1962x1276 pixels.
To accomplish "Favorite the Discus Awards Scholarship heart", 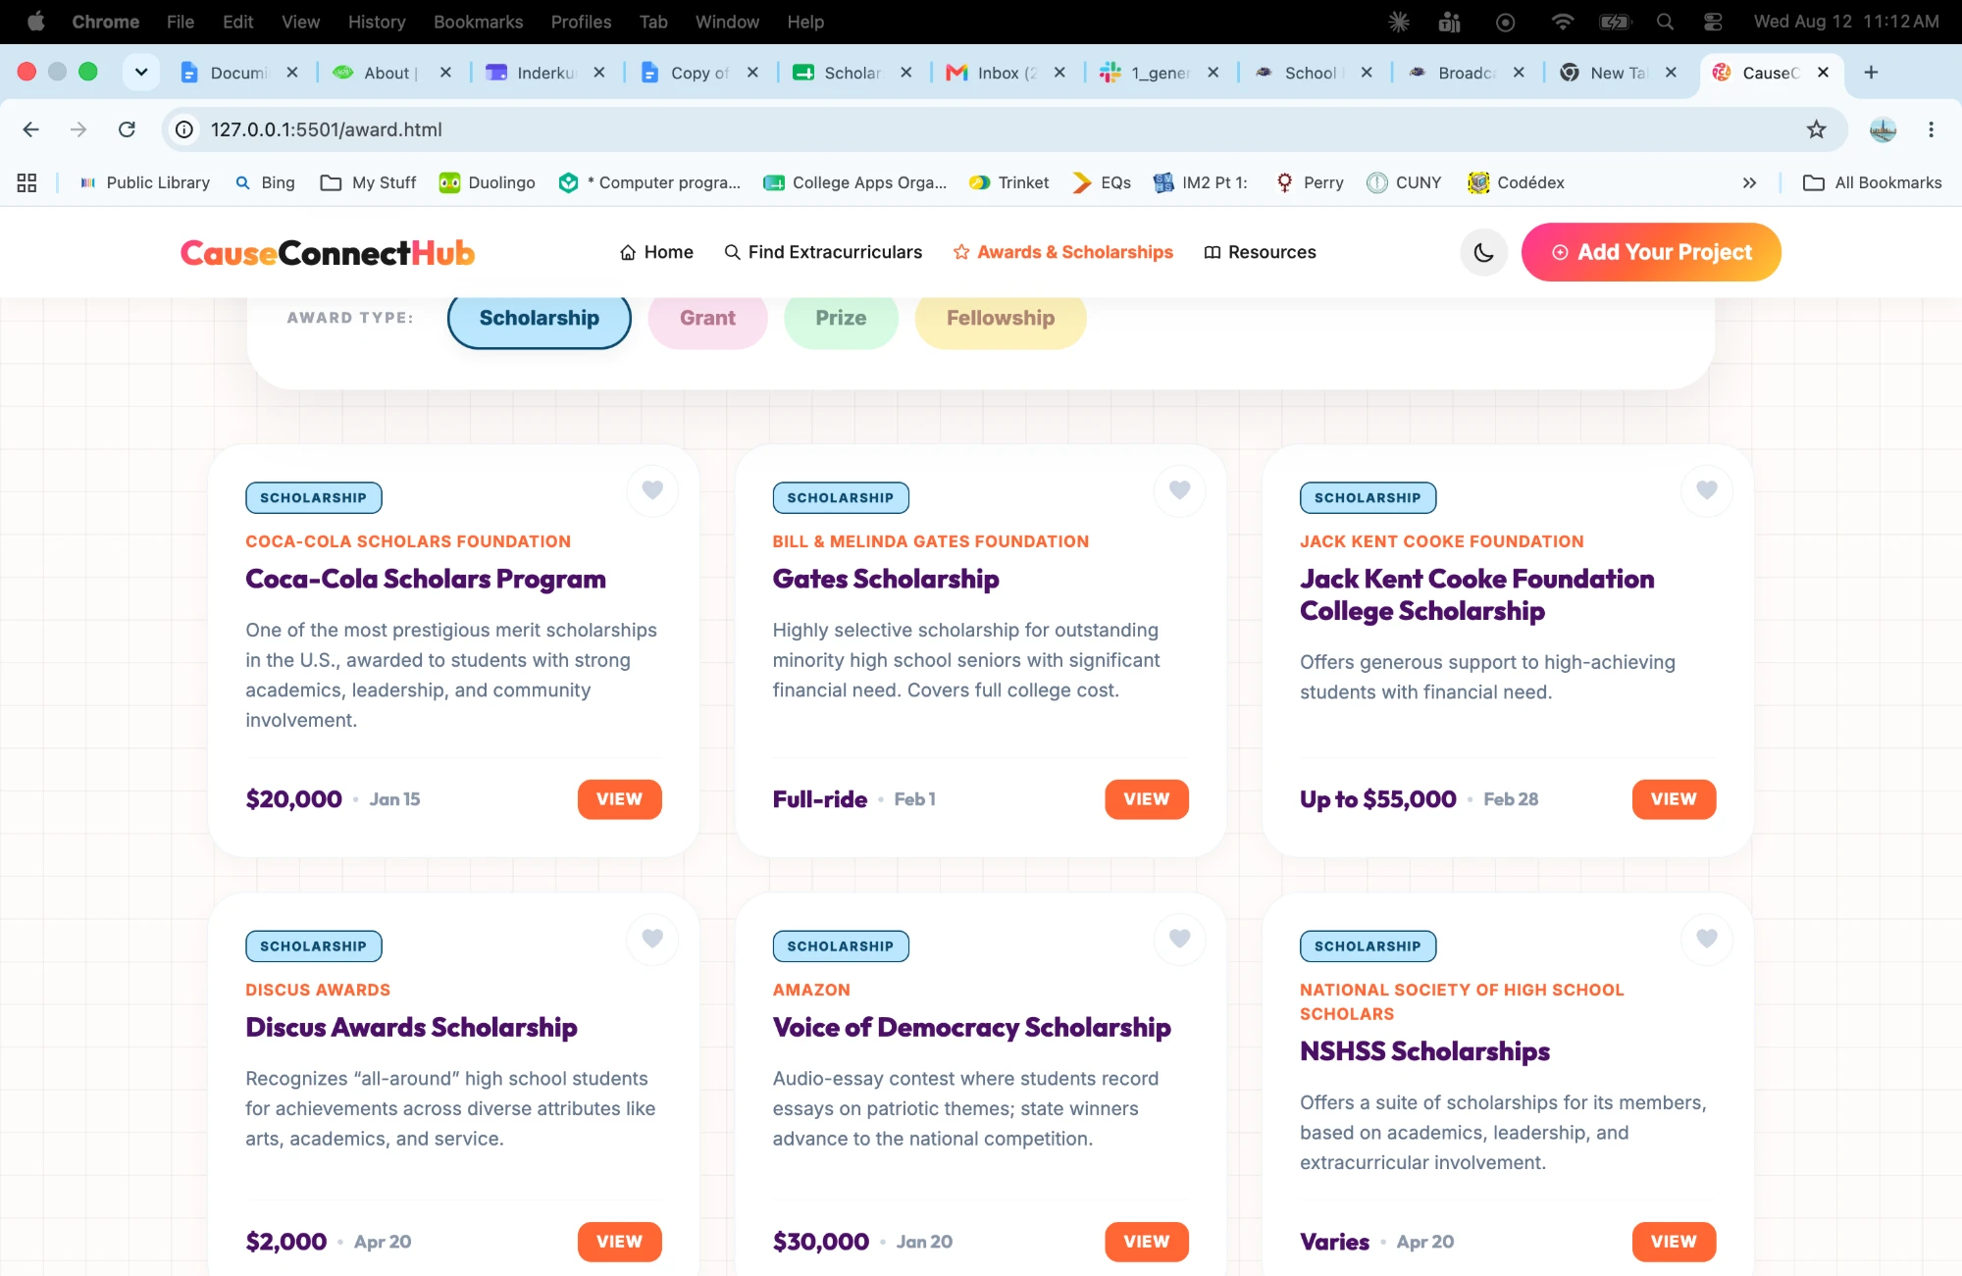I will tap(652, 939).
